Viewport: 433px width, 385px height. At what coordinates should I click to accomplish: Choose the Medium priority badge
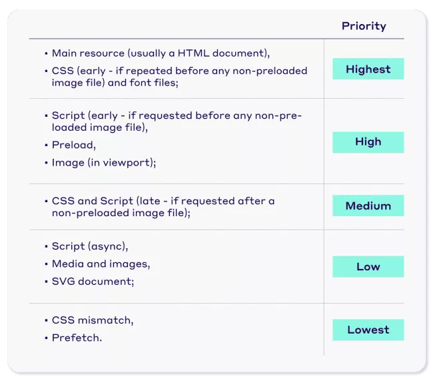pos(368,206)
